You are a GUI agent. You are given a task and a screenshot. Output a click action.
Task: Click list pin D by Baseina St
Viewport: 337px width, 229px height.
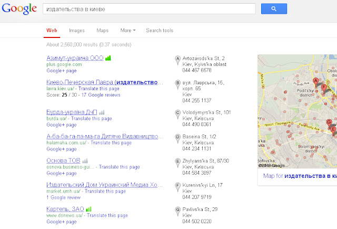tap(178, 139)
